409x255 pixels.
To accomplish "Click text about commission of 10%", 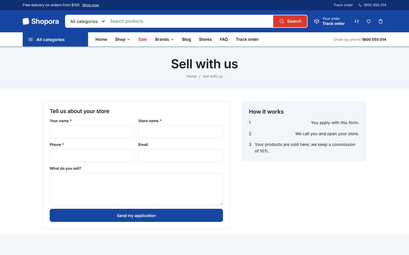I will click(305, 148).
